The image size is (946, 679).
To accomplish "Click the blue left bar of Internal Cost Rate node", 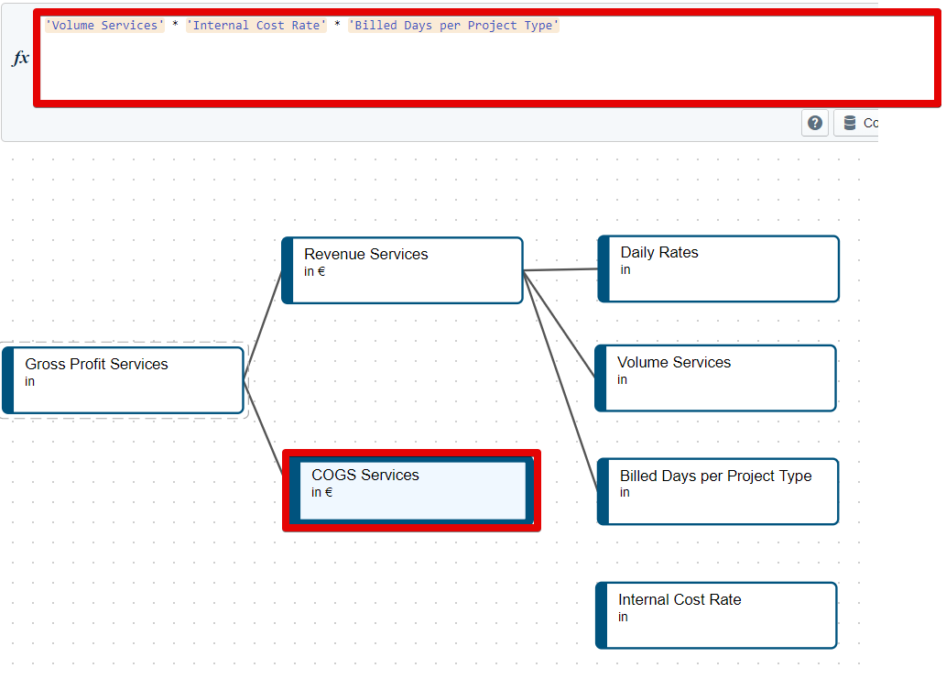I will coord(602,615).
